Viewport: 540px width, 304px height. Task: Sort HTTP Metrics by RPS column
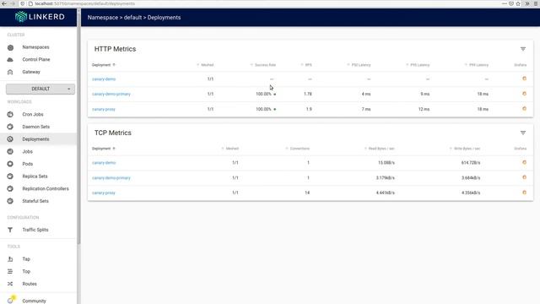pyautogui.click(x=306, y=65)
